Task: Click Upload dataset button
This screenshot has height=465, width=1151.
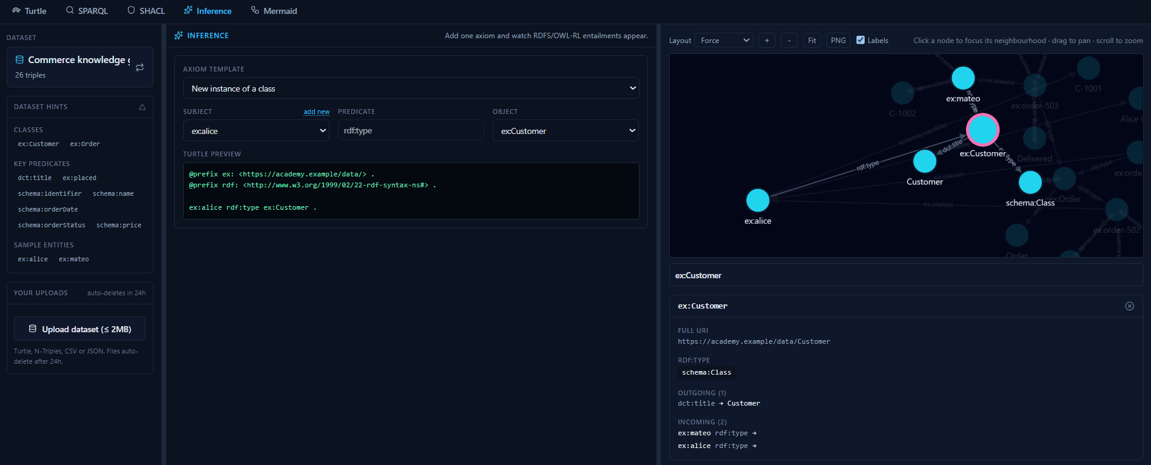Action: pyautogui.click(x=79, y=329)
